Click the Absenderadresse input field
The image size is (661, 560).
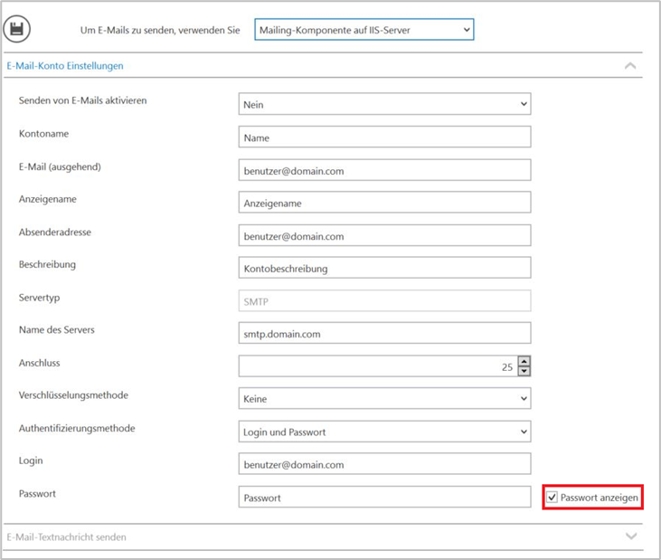click(x=384, y=235)
